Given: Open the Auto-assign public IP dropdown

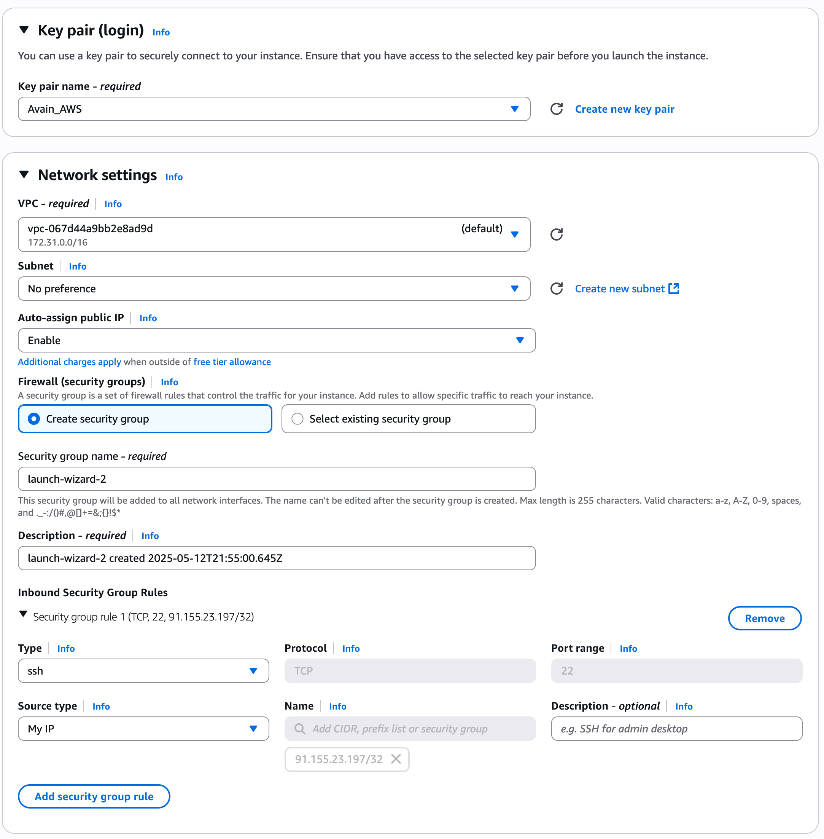Looking at the screenshot, I should tap(277, 340).
